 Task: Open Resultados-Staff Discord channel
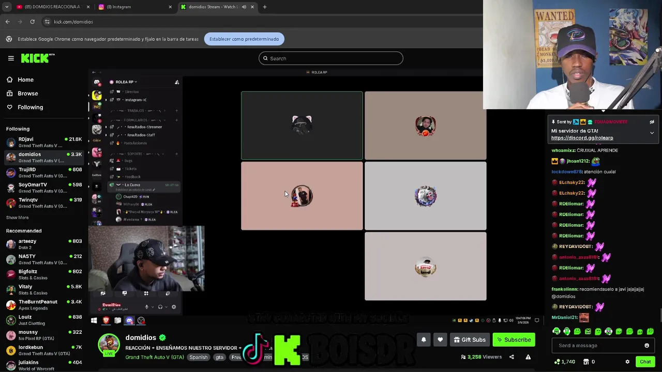141,135
